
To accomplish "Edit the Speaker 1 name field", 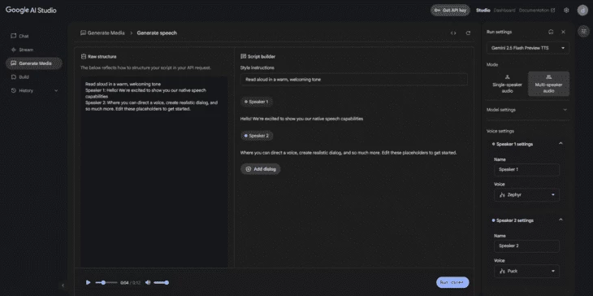I will pyautogui.click(x=526, y=170).
